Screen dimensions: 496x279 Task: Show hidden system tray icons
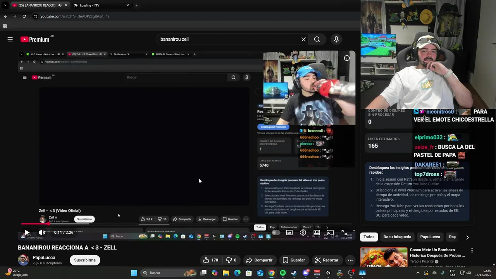coord(418,273)
